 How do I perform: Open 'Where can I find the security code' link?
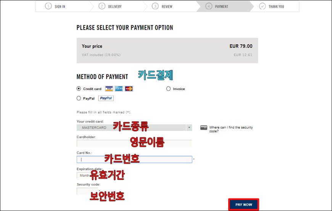pos(231,129)
